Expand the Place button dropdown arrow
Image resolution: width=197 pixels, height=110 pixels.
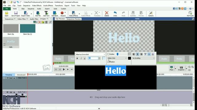(175, 68)
